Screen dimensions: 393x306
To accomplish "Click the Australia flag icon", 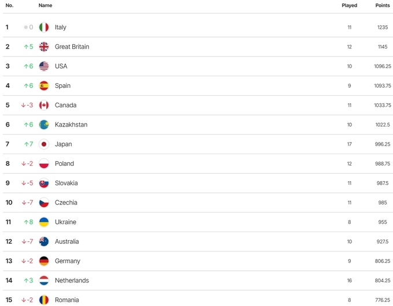I will tap(44, 241).
